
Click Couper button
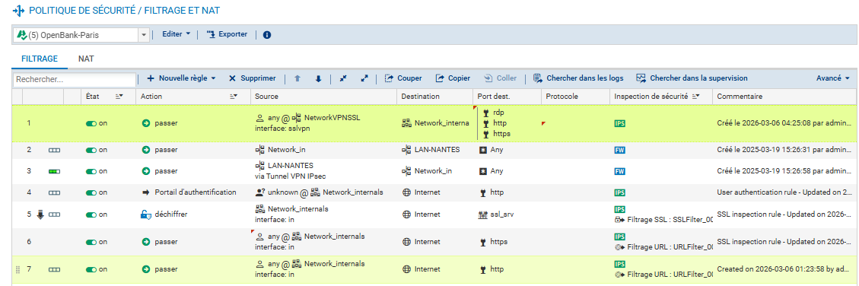pyautogui.click(x=403, y=78)
